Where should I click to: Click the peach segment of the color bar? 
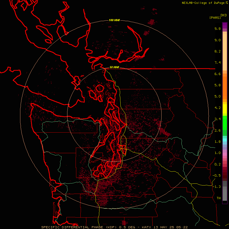(225, 52)
